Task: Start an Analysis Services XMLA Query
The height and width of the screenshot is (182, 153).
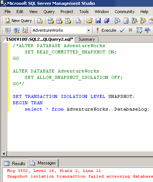Action: [68, 21]
